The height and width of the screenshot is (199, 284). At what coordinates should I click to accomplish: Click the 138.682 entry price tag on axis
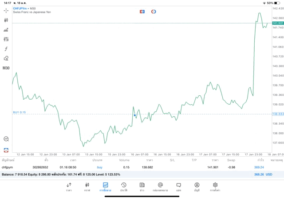(278, 114)
